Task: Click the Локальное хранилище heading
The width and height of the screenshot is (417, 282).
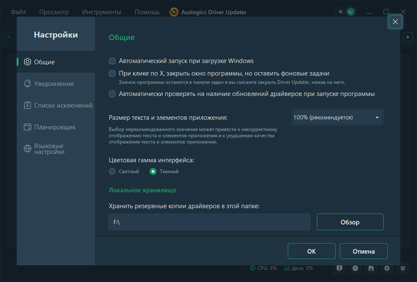Action: (143, 190)
